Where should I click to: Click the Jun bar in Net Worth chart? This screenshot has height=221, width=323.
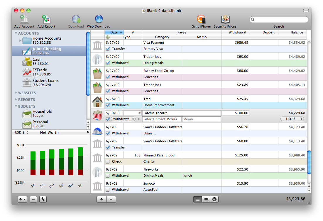point(80,161)
